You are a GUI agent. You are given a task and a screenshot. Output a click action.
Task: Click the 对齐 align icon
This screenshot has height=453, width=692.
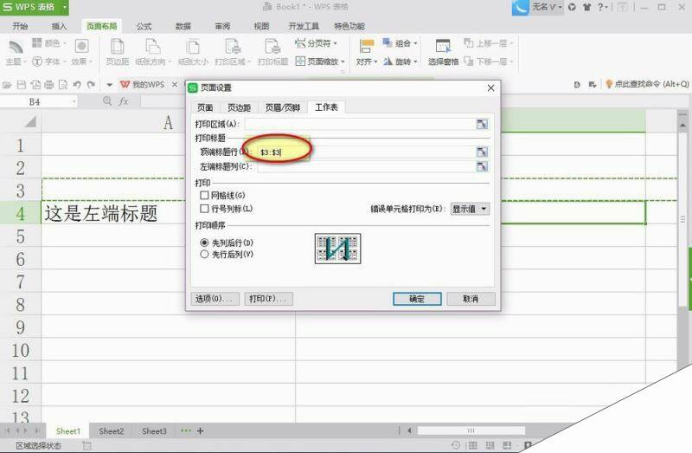pos(366,47)
